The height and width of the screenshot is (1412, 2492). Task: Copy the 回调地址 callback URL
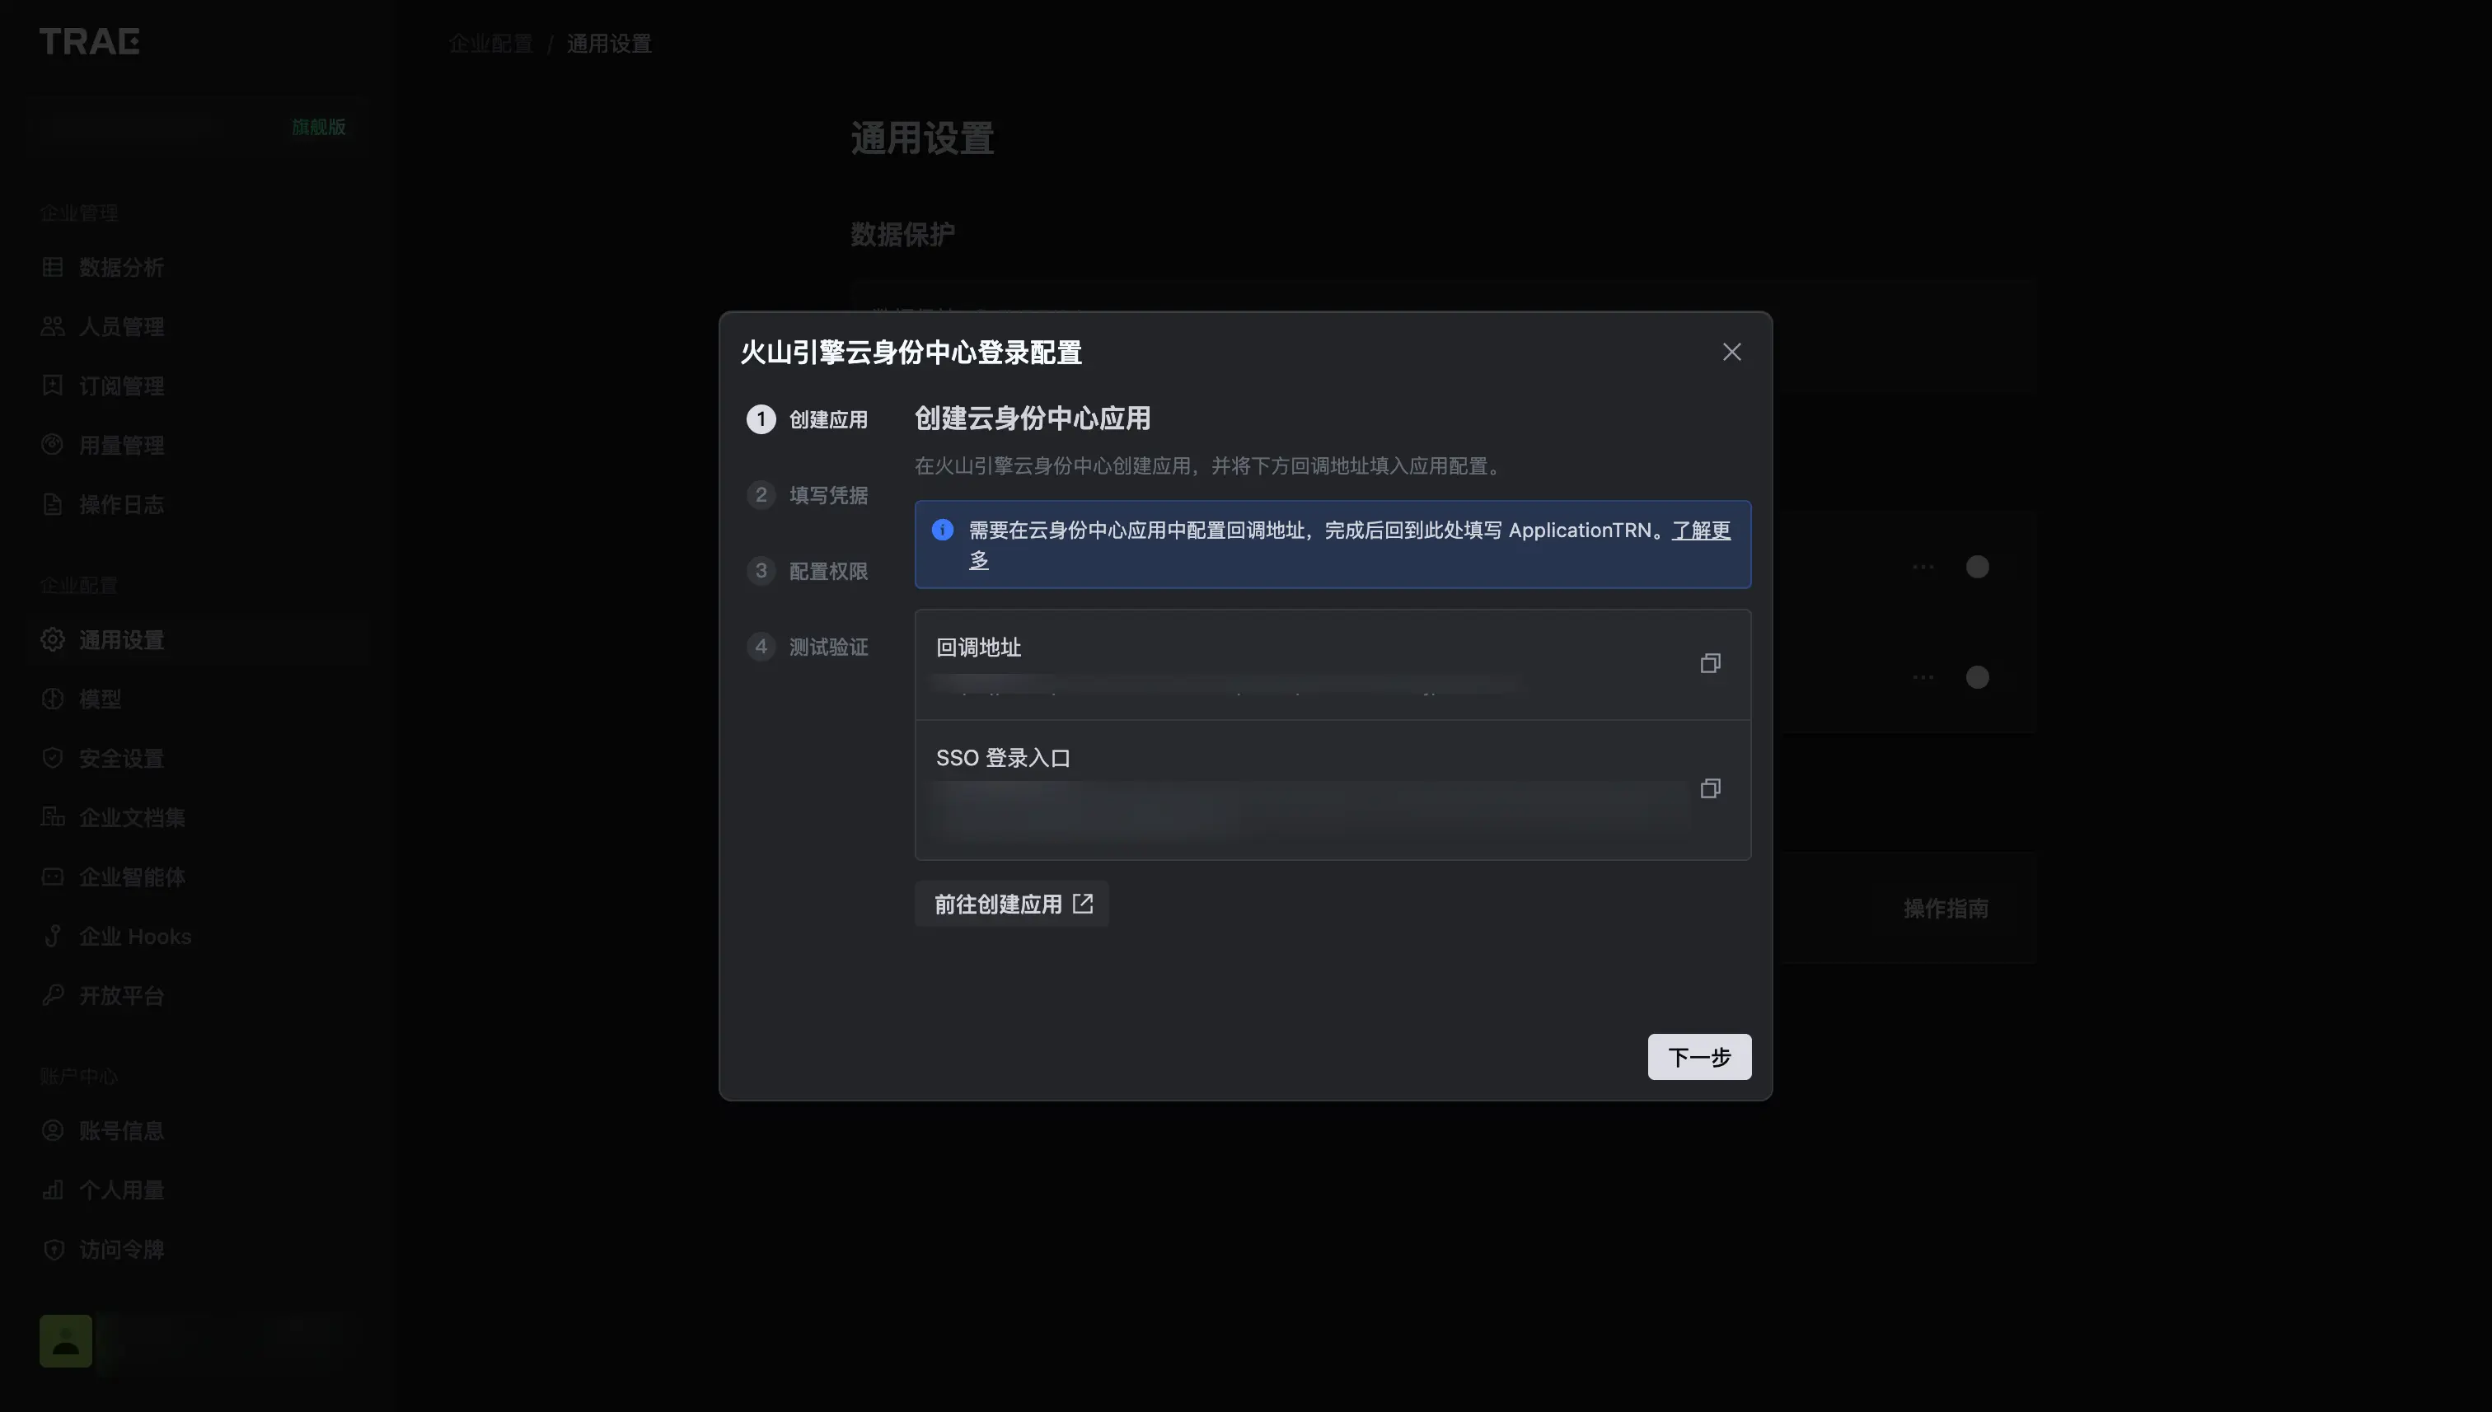point(1710,663)
